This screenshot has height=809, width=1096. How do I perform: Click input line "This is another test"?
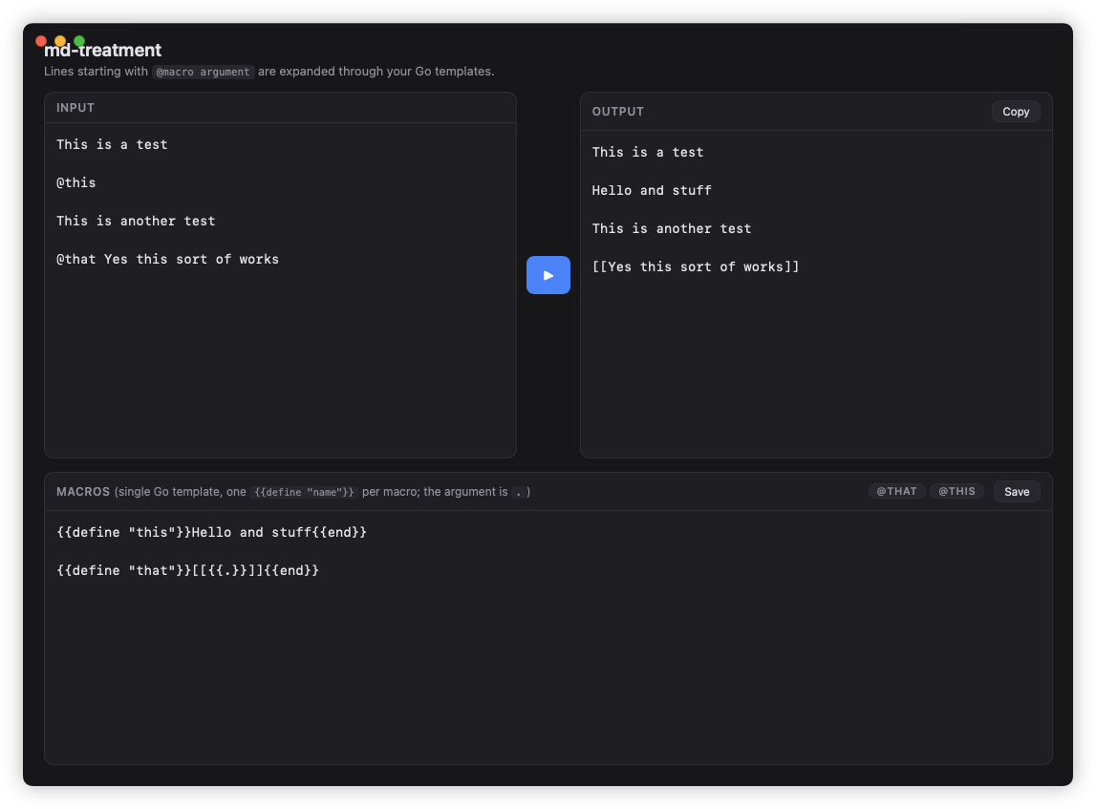136,222
